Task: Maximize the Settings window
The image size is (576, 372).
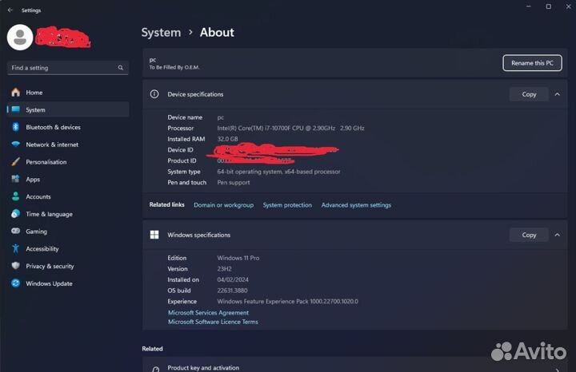Action: click(549, 6)
